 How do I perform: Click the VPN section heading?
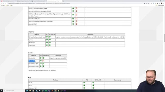(29, 77)
